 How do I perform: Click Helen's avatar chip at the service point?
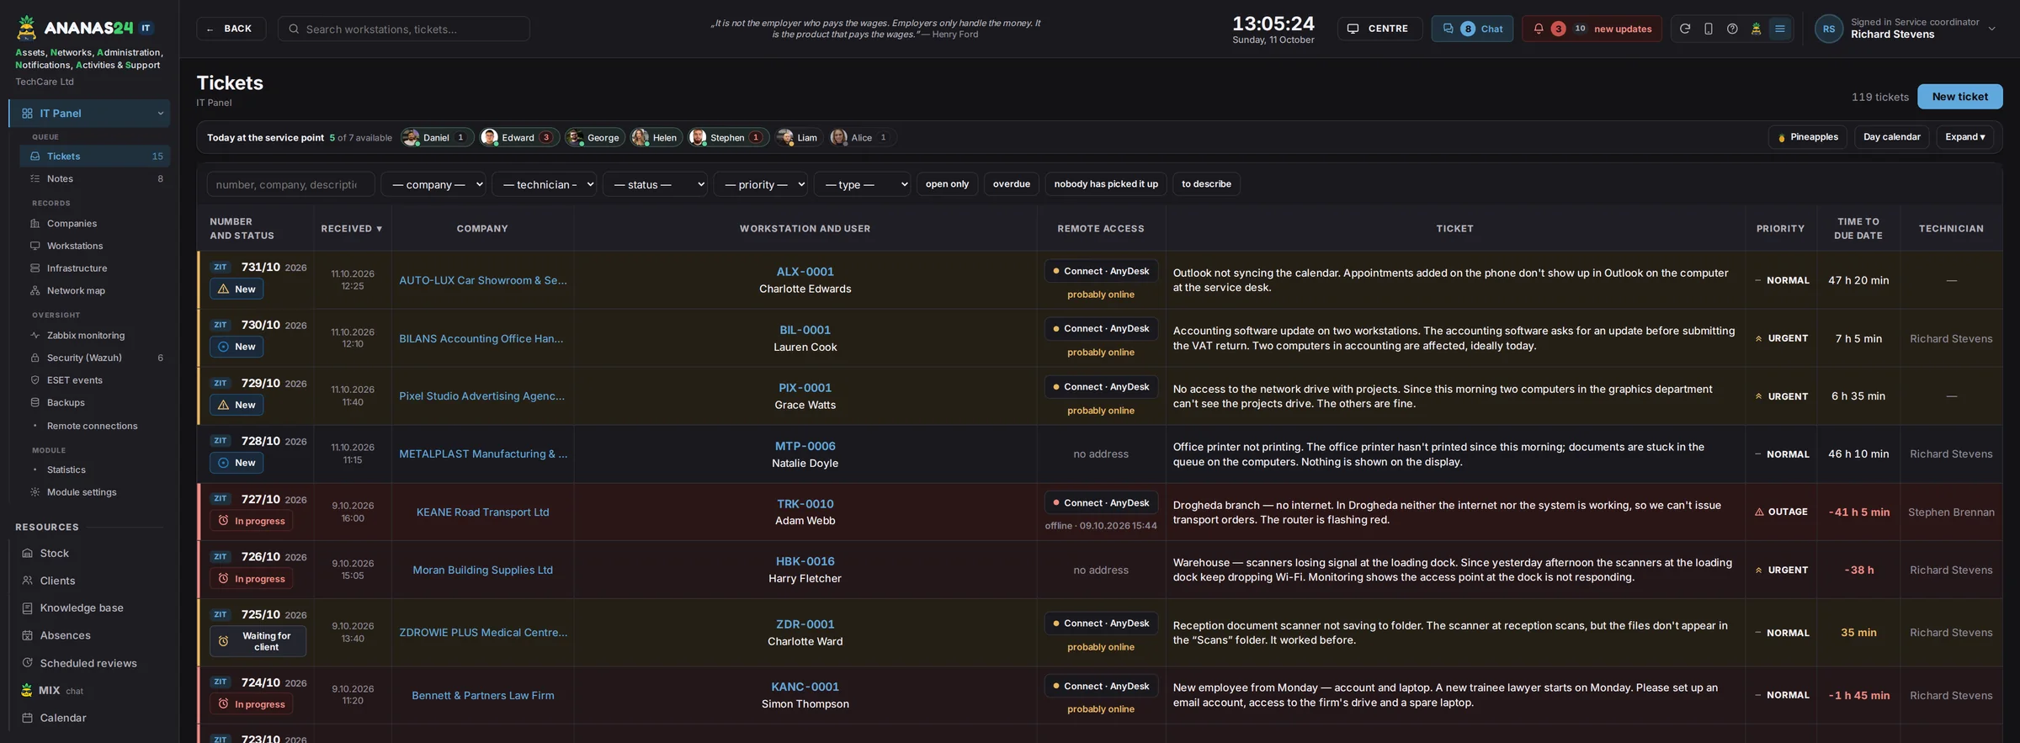pos(656,138)
